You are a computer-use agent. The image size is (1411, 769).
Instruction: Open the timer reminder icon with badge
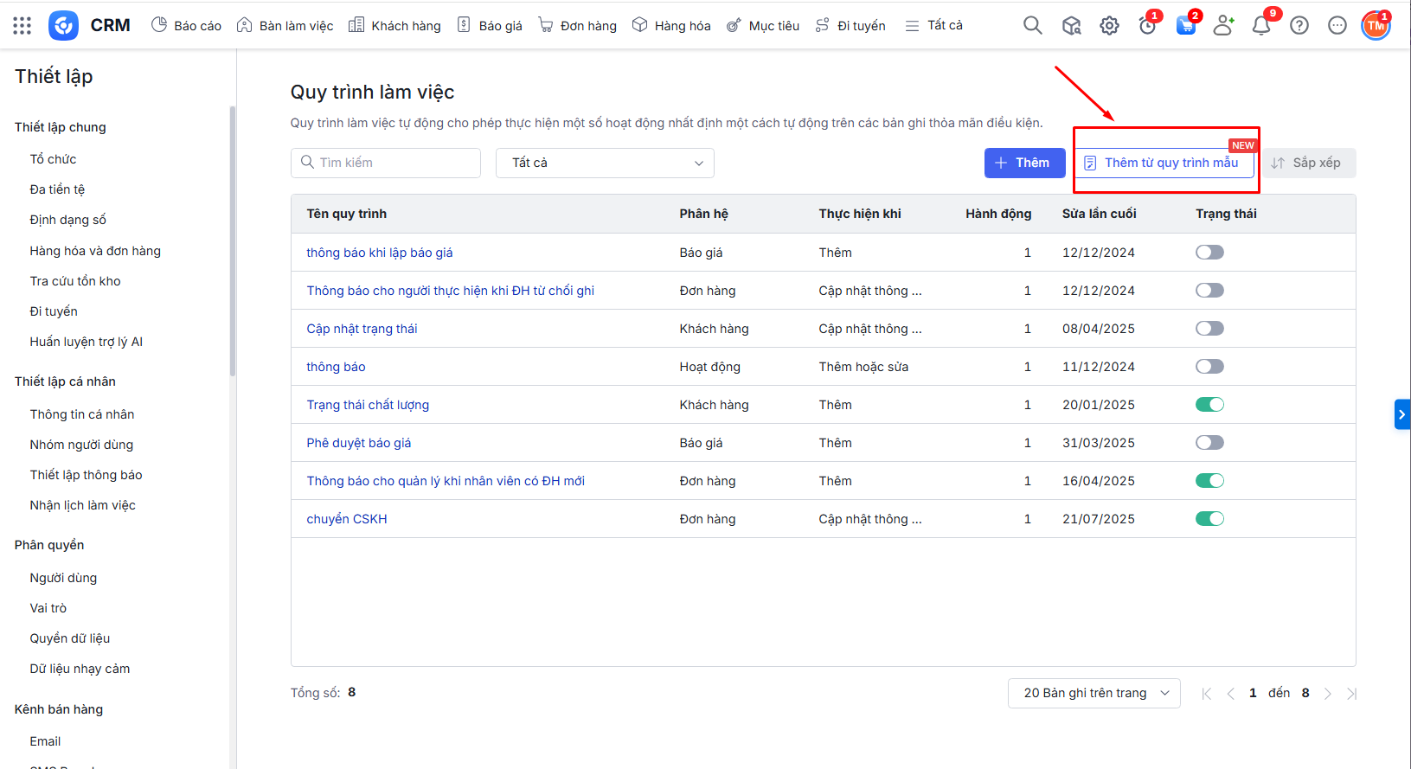tap(1147, 26)
